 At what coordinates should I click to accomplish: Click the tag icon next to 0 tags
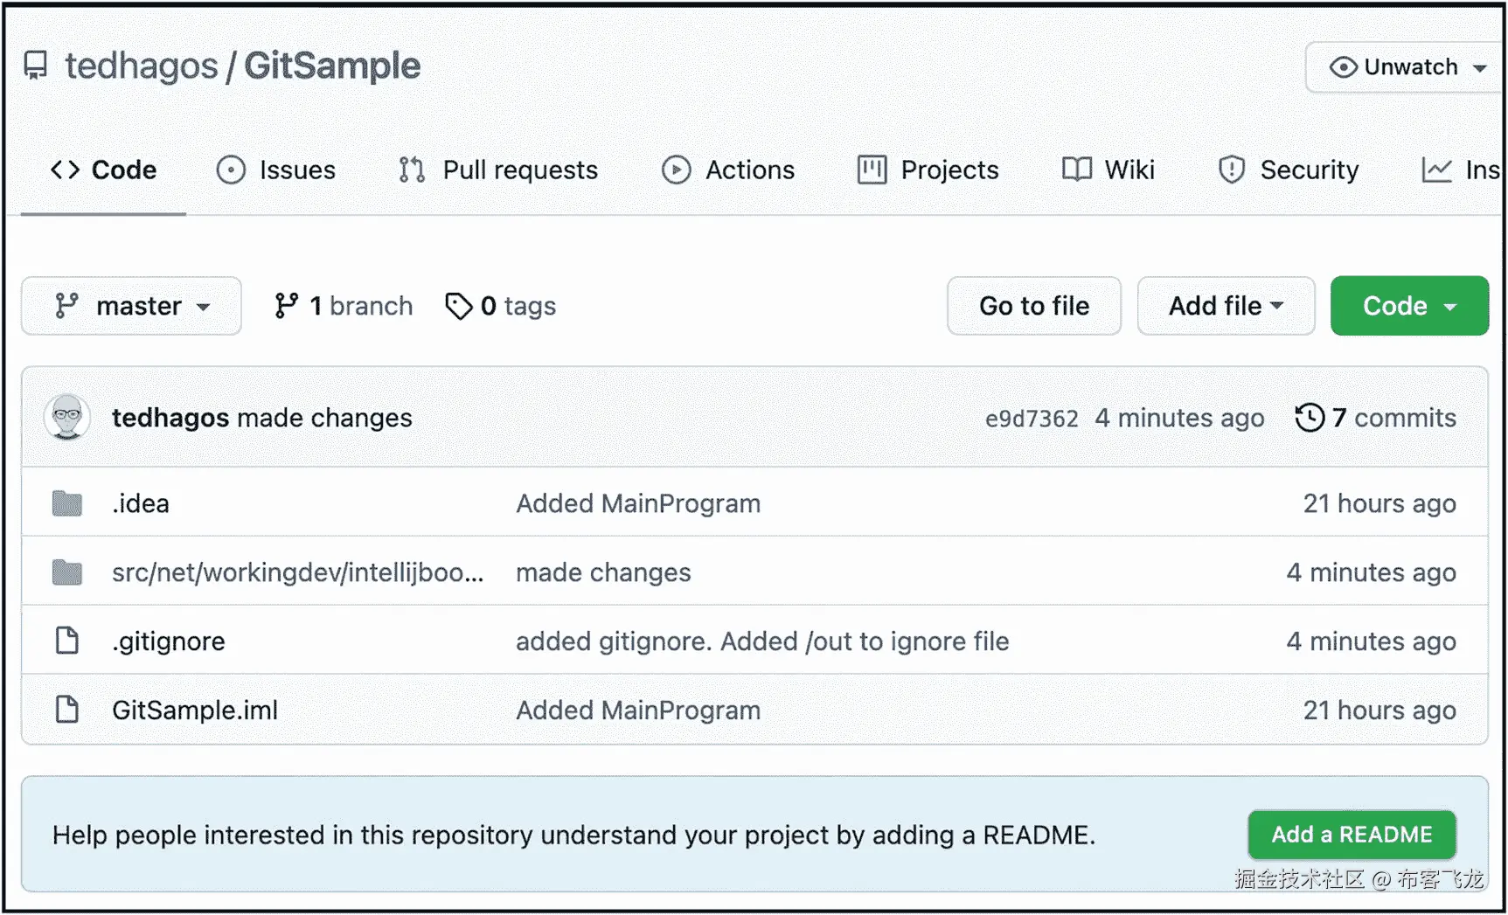click(458, 306)
